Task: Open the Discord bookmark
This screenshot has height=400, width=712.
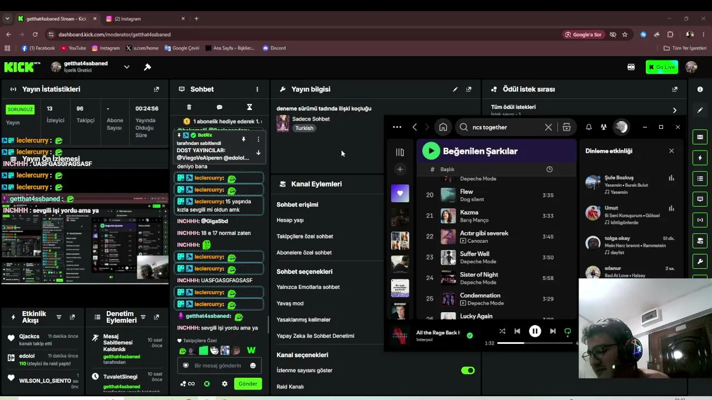Action: click(274, 48)
